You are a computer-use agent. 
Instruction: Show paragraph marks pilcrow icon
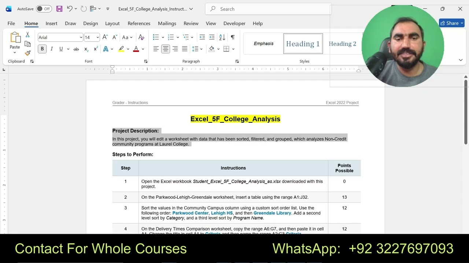232,37
